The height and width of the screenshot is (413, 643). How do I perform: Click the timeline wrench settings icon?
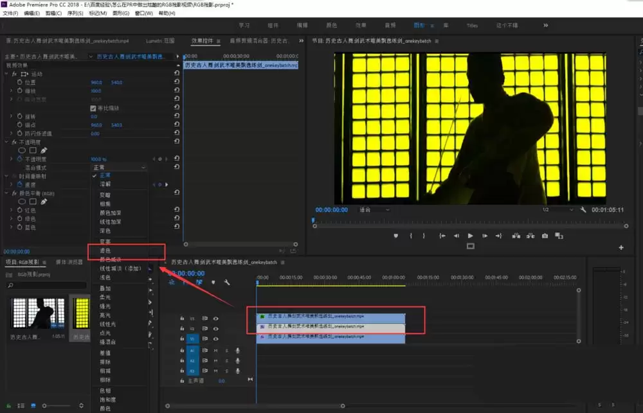click(x=227, y=283)
